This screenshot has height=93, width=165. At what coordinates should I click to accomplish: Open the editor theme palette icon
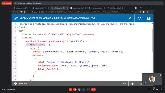coord(133,84)
